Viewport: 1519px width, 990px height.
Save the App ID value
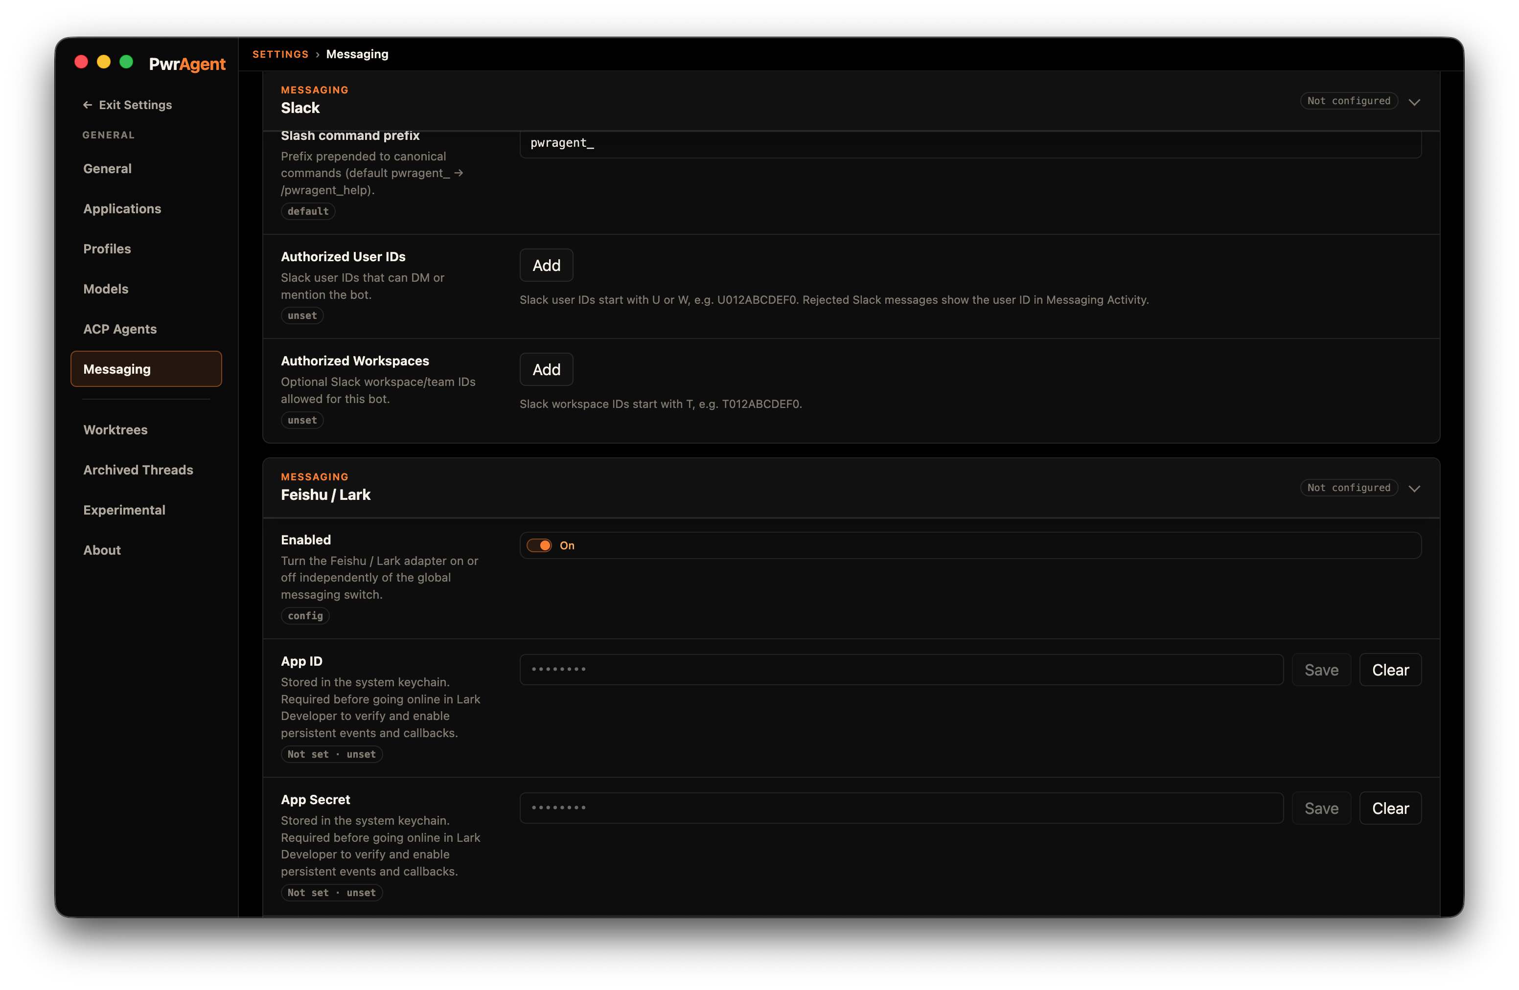pos(1321,670)
